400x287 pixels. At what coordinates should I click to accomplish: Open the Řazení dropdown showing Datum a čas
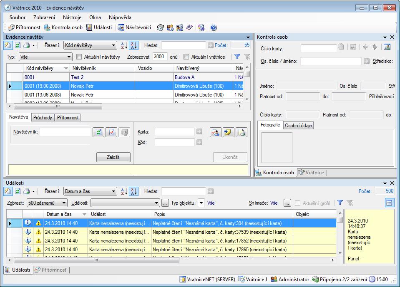pyautogui.click(x=90, y=191)
